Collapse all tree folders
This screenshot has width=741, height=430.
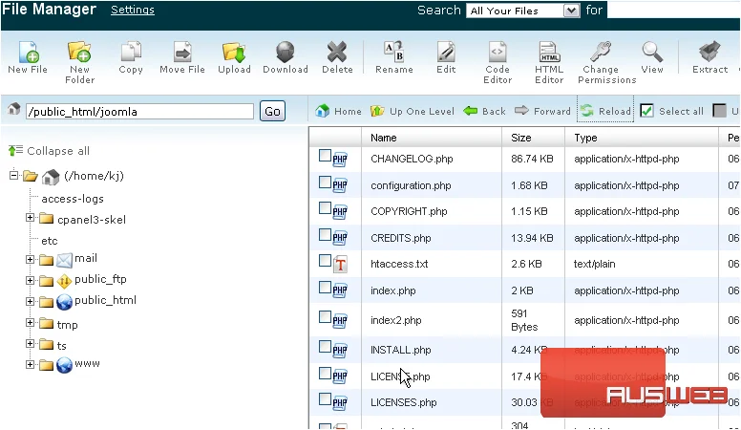tap(49, 151)
